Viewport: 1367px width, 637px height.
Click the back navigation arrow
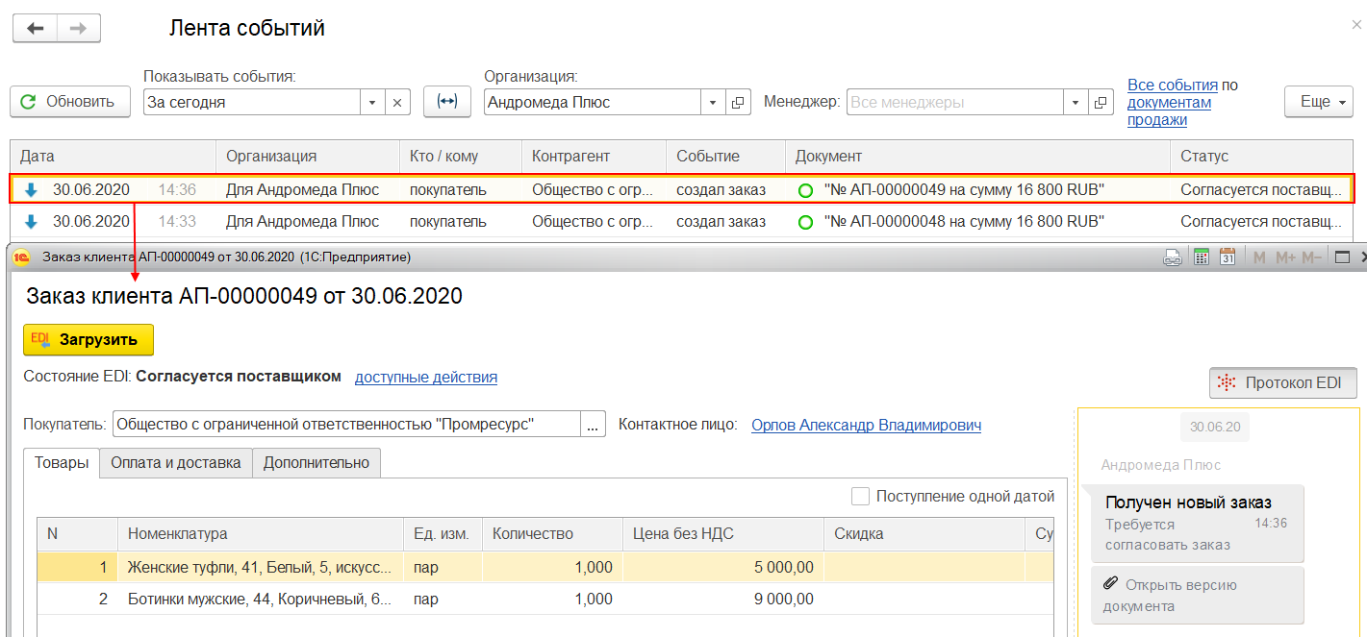[35, 29]
